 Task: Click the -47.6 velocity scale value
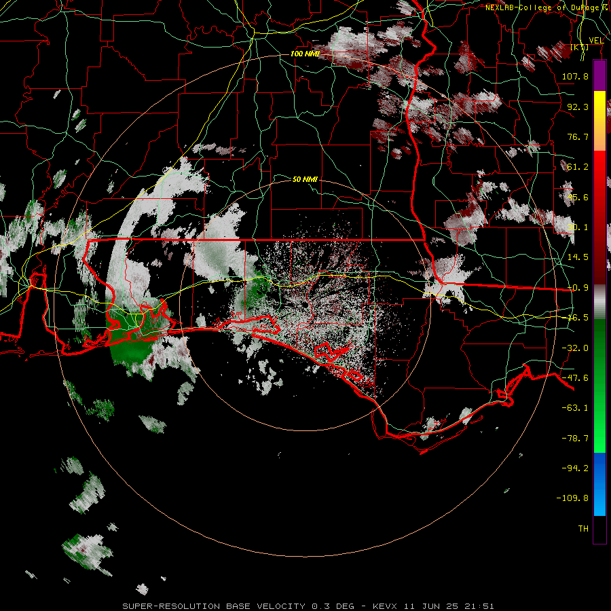(575, 378)
